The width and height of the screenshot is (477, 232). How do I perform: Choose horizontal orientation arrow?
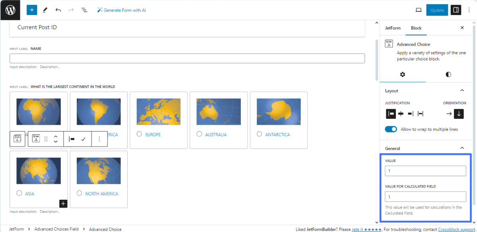[449, 114]
